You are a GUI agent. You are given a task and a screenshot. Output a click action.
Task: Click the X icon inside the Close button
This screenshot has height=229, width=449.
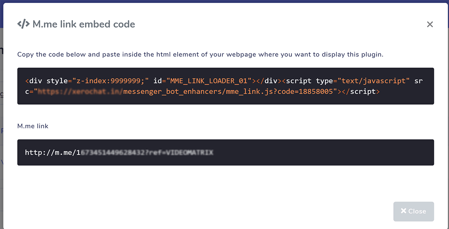coord(403,211)
